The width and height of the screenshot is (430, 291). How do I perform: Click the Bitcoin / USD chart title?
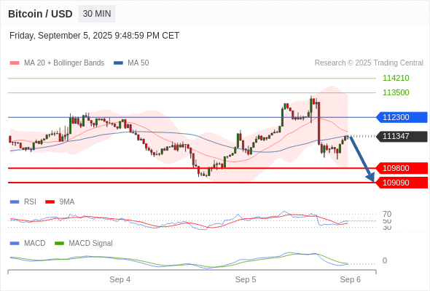pos(40,14)
